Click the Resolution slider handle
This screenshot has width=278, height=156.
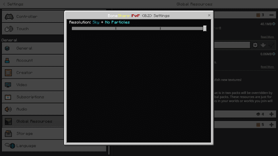(205, 28)
